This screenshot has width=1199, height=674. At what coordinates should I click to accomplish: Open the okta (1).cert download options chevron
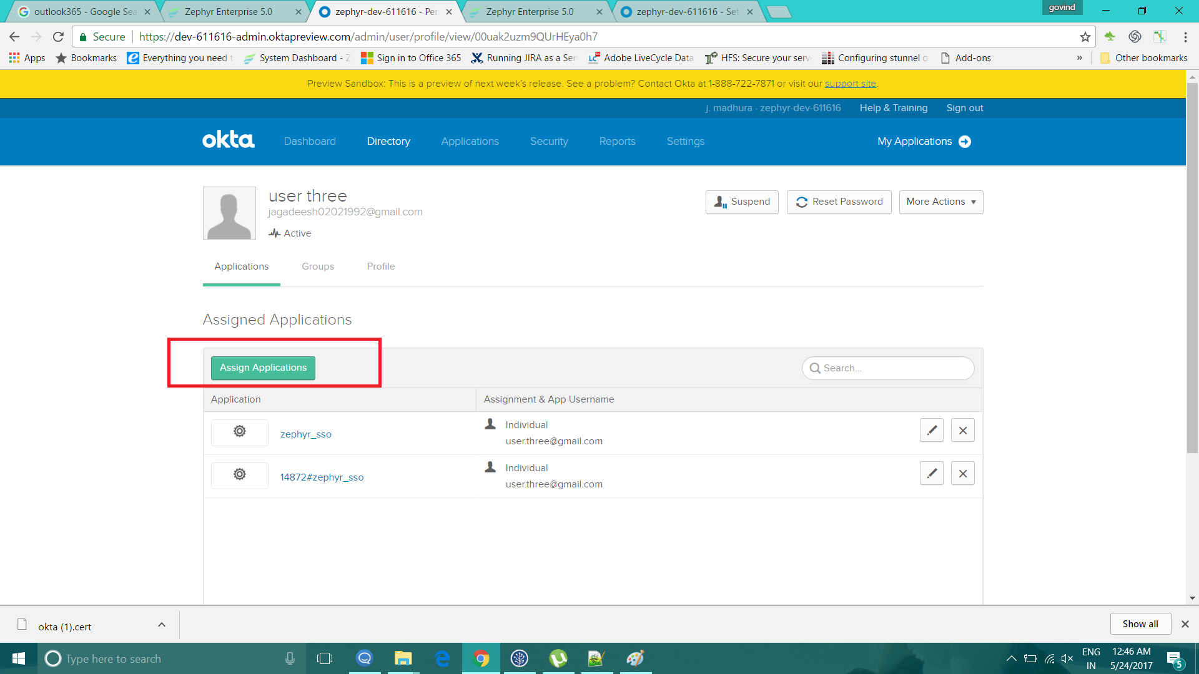[162, 625]
